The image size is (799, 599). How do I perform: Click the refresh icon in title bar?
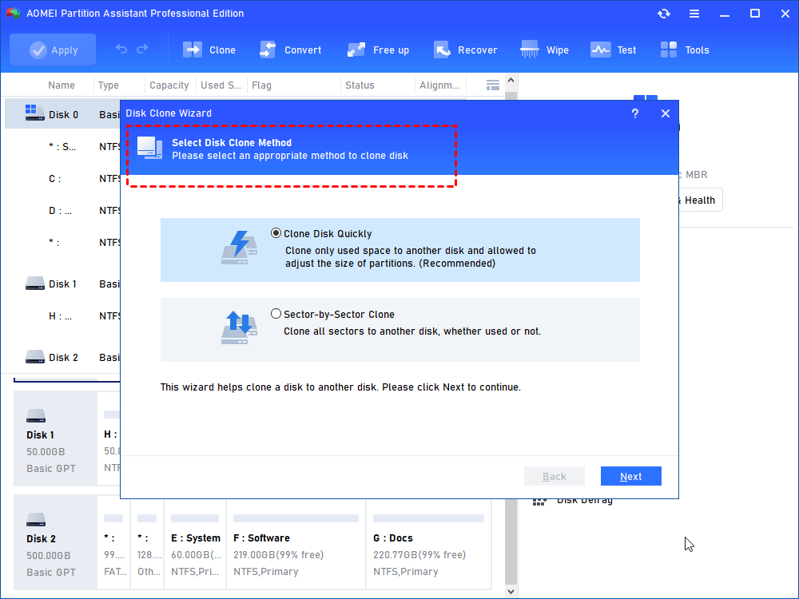click(x=663, y=14)
